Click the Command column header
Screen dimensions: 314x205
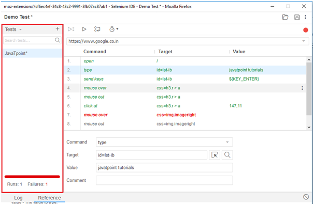(x=94, y=52)
